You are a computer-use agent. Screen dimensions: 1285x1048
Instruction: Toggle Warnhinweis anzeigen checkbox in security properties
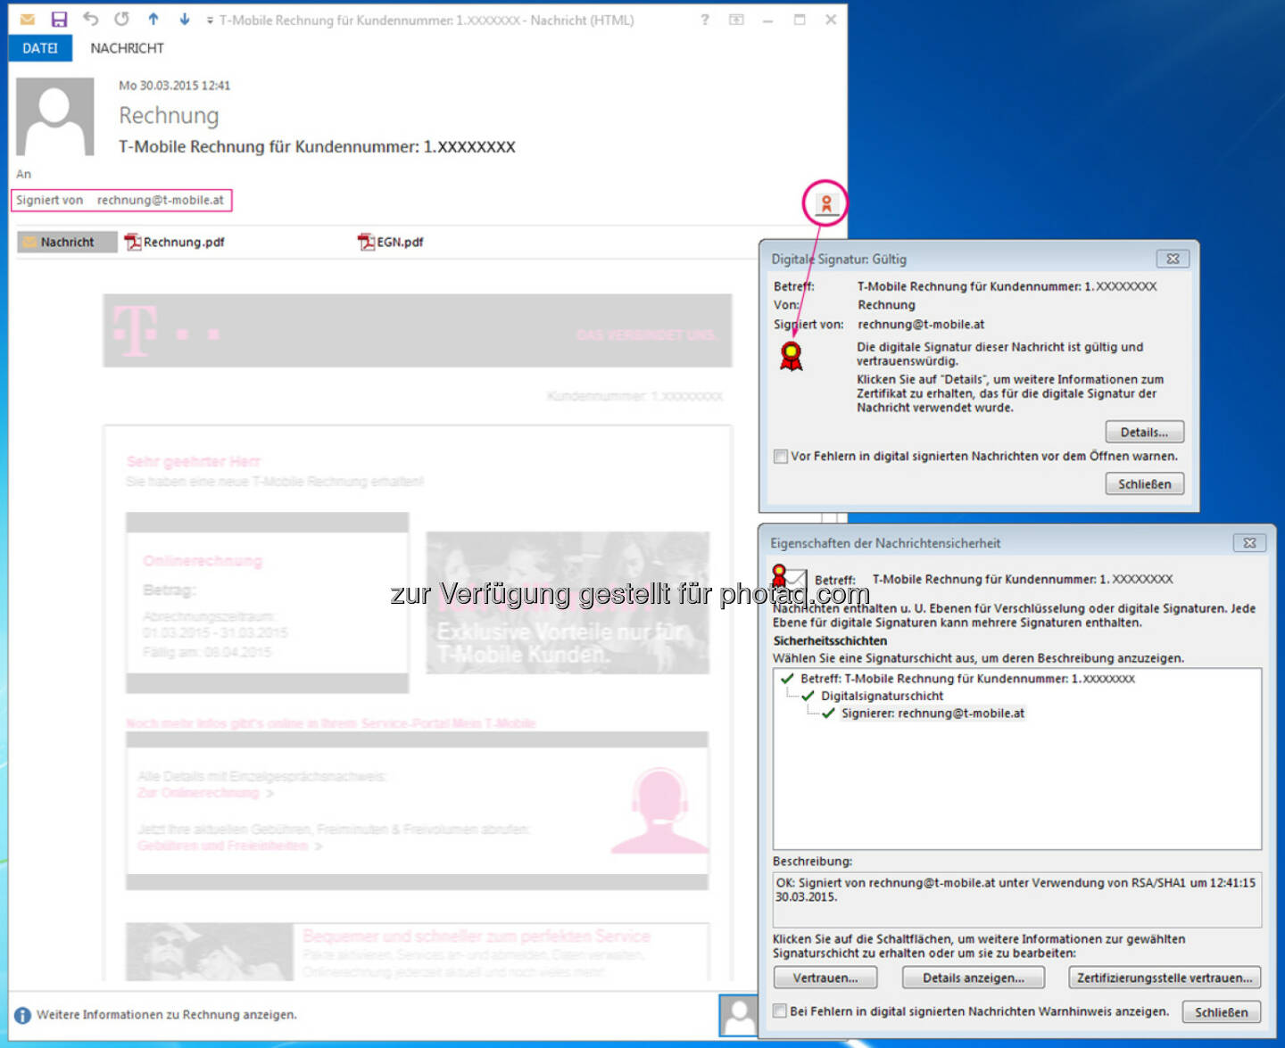click(x=780, y=1011)
